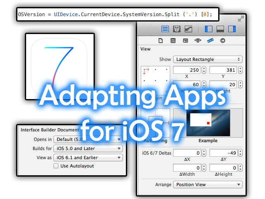The image size is (265, 199).
Task: Click the iOS 6/7 Deltas label
Action: [157, 153]
